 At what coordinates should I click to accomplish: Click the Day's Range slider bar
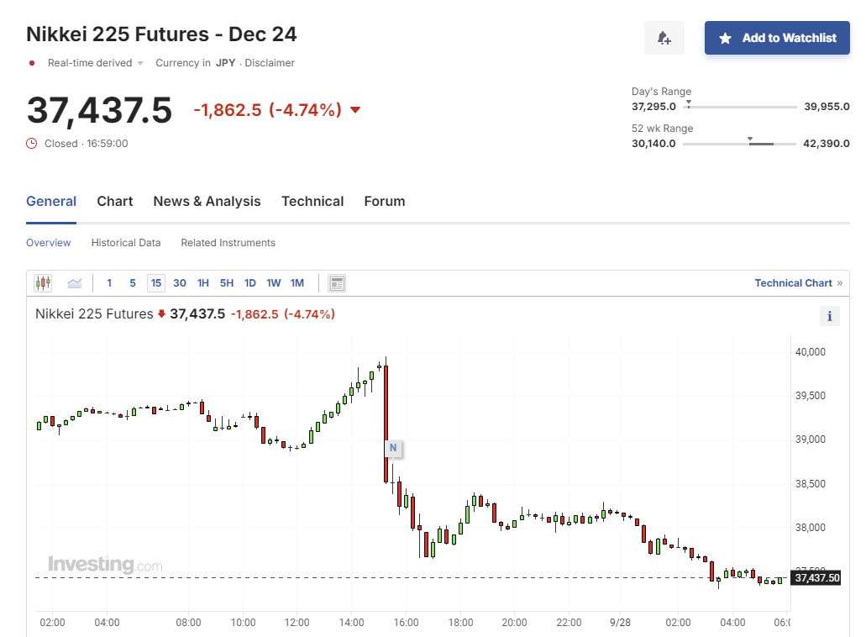tap(740, 107)
